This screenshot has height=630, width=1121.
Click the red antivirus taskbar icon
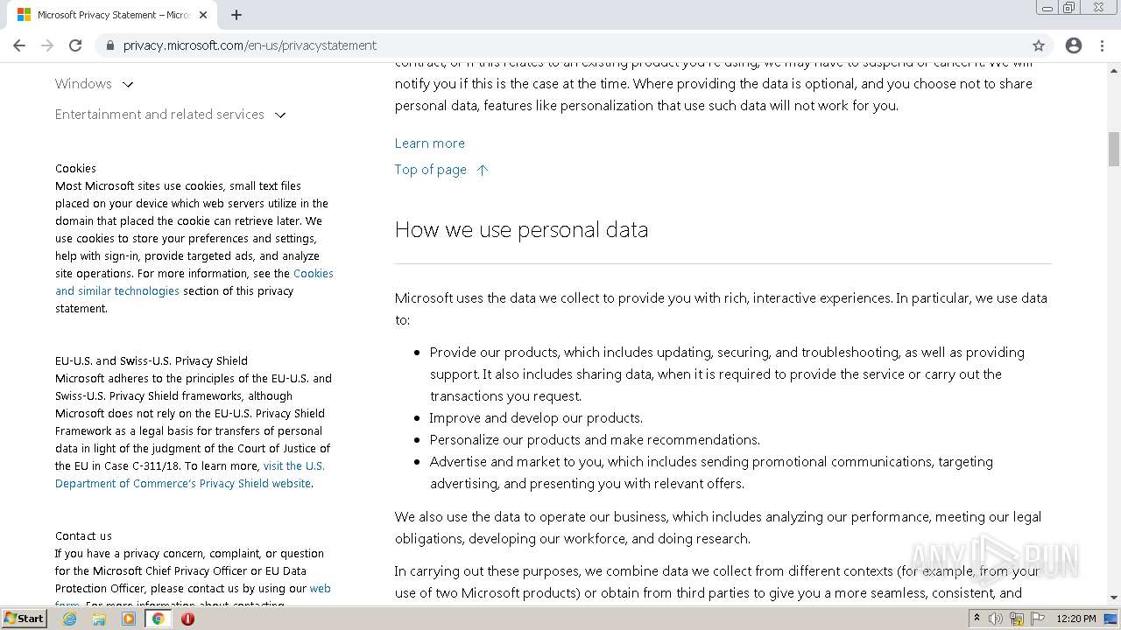[187, 619]
